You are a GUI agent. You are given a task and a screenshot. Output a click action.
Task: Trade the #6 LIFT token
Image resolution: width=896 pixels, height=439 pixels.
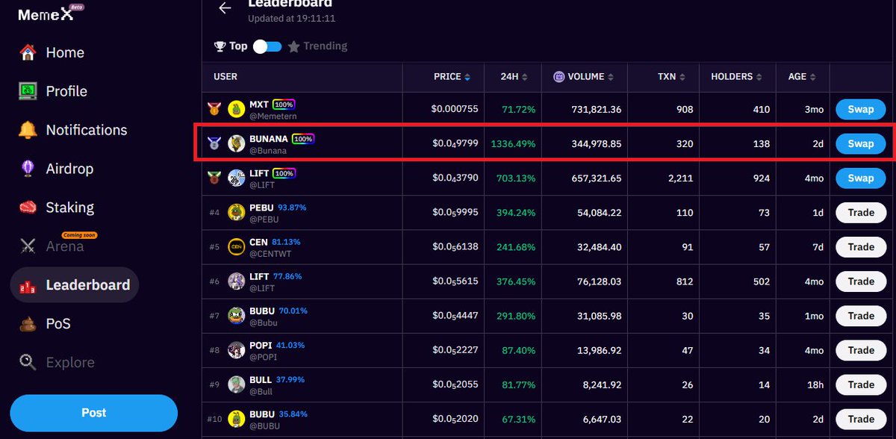point(861,281)
